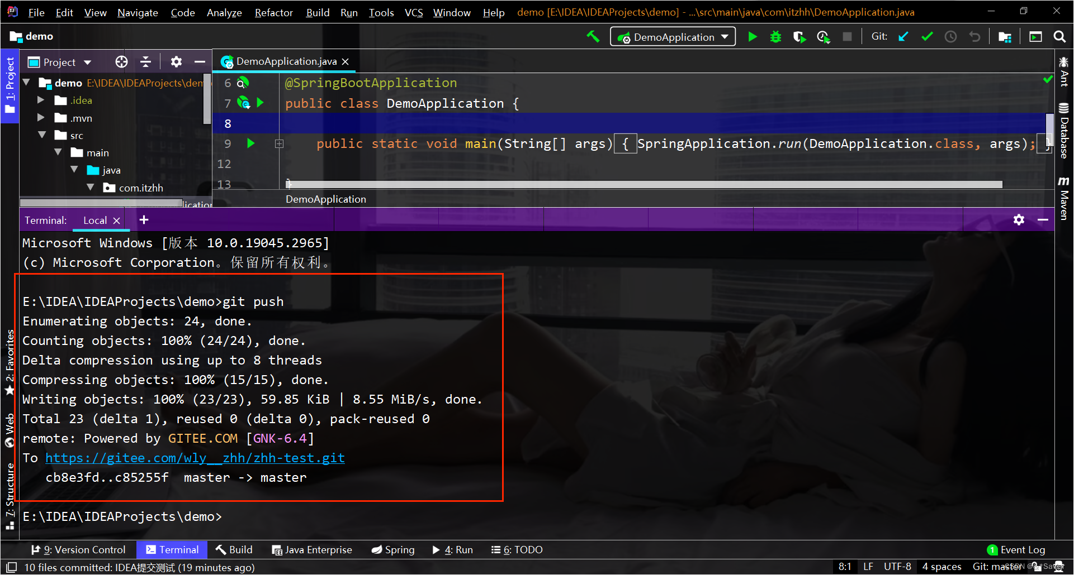The image size is (1074, 575).
Task: Expand the folded main method body
Action: tap(279, 144)
